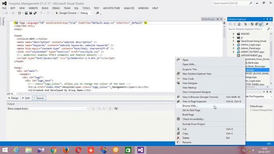Click the Home icon in Solution Explorer
Viewport: 274px width, 154px height.
239,24
